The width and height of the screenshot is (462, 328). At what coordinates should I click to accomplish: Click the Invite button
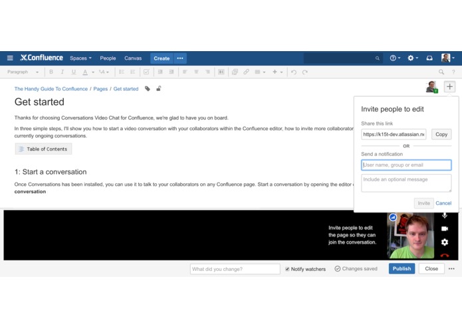tap(423, 203)
